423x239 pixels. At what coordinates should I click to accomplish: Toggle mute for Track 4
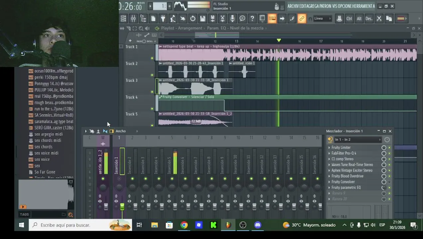pos(152,109)
